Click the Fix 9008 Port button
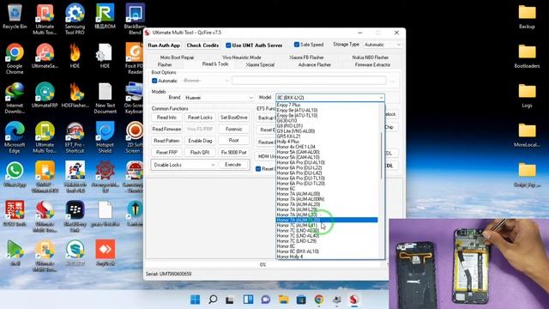Viewport: 549px width, 309px height. click(x=234, y=153)
